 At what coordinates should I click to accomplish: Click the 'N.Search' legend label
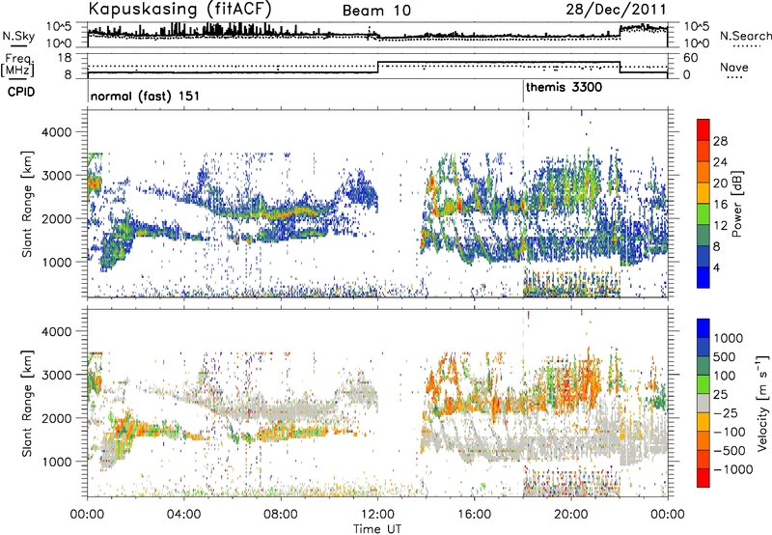(x=745, y=36)
